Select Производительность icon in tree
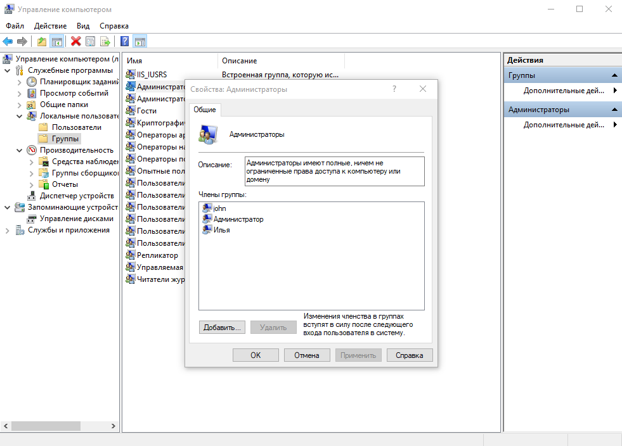This screenshot has width=622, height=446. (x=32, y=150)
